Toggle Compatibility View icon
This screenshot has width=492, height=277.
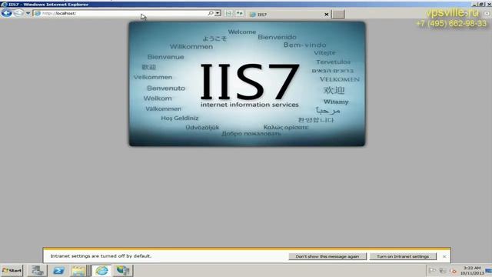(x=229, y=13)
